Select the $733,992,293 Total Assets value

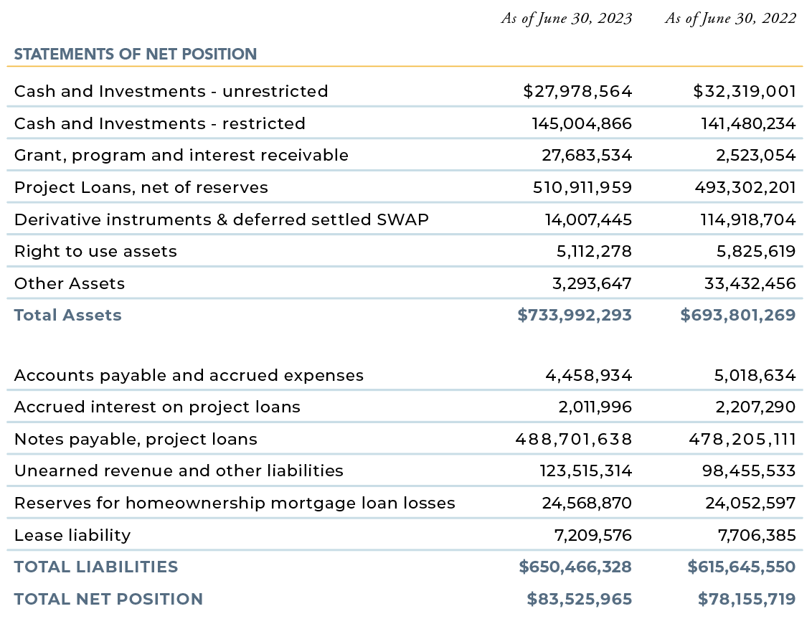click(x=575, y=315)
